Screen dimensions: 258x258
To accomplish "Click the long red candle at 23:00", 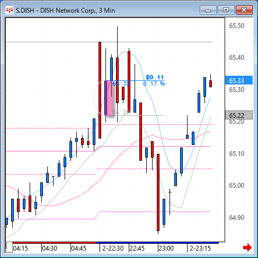I will point(158,192).
